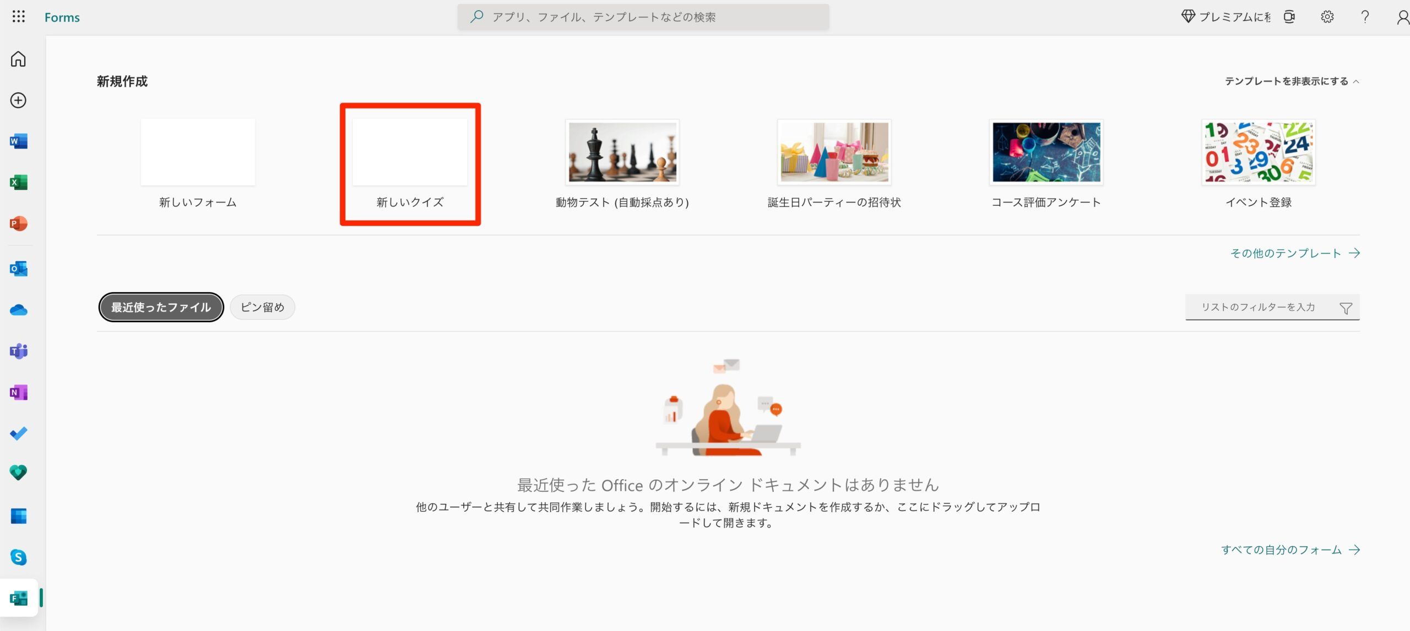
Task: Switch to the ピン留め filter
Action: [262, 307]
